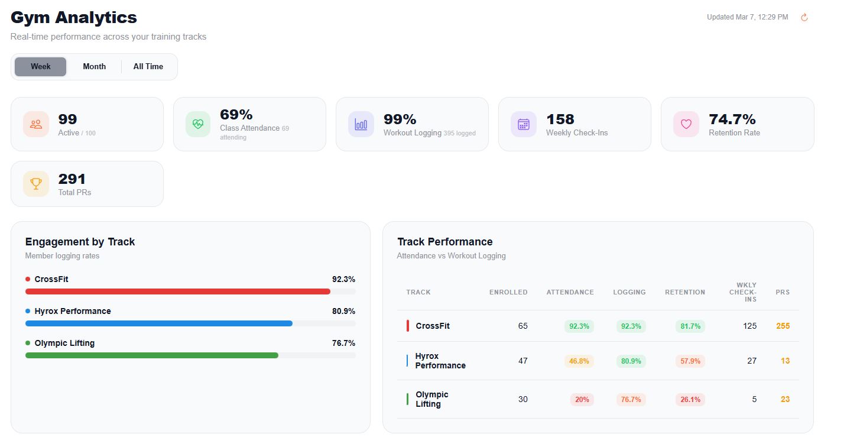Image resolution: width=847 pixels, height=447 pixels.
Task: Switch to the Month view
Action: point(94,66)
